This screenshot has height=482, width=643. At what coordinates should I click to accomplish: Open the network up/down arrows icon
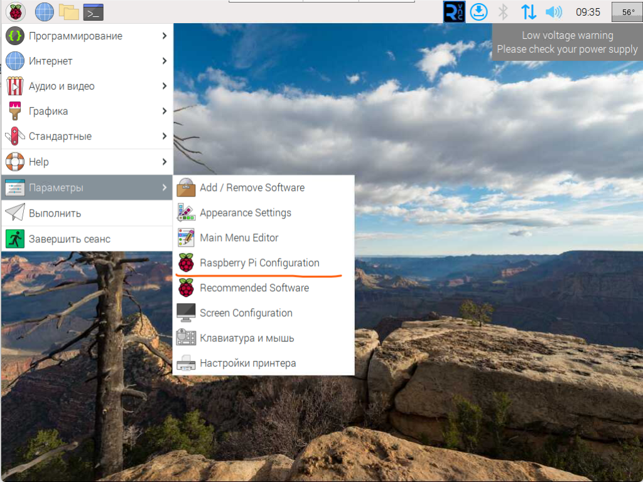(x=529, y=12)
